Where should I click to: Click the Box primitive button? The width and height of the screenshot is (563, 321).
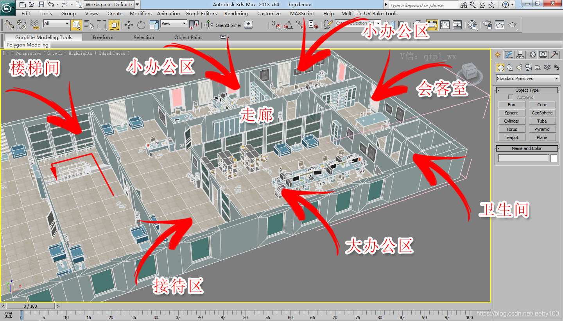(511, 105)
